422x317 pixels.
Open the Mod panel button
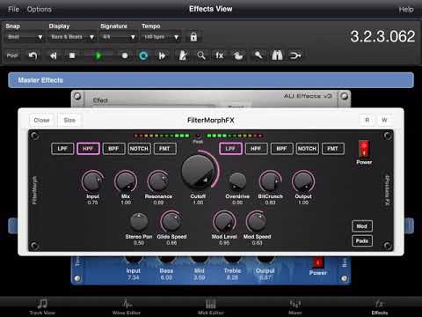362,226
